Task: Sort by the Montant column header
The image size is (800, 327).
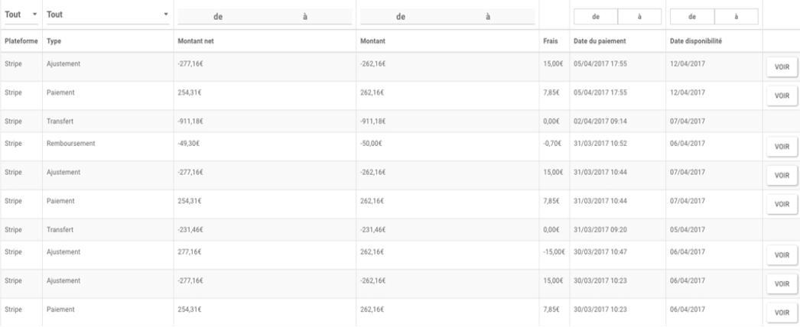Action: (x=372, y=41)
